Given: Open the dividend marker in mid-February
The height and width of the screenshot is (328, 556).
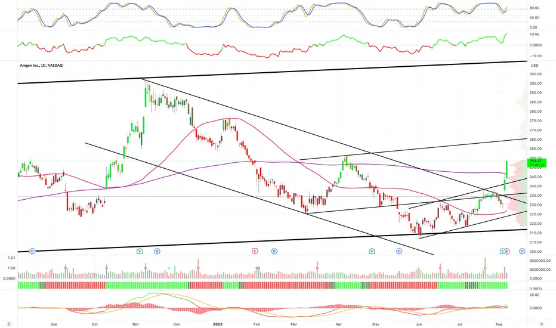Looking at the screenshot, I should point(274,251).
